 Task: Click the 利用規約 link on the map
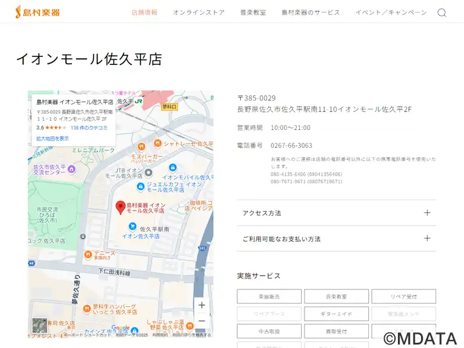(x=160, y=335)
